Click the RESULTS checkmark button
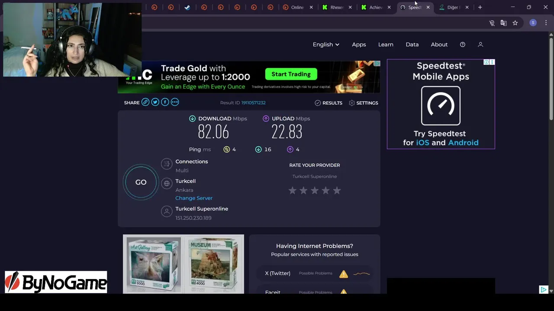 click(x=329, y=103)
